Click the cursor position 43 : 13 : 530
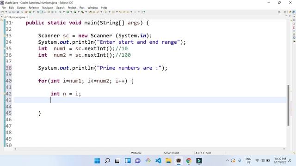296x166 pixels. point(203,153)
